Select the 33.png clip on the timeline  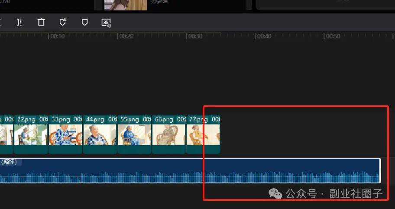65,134
